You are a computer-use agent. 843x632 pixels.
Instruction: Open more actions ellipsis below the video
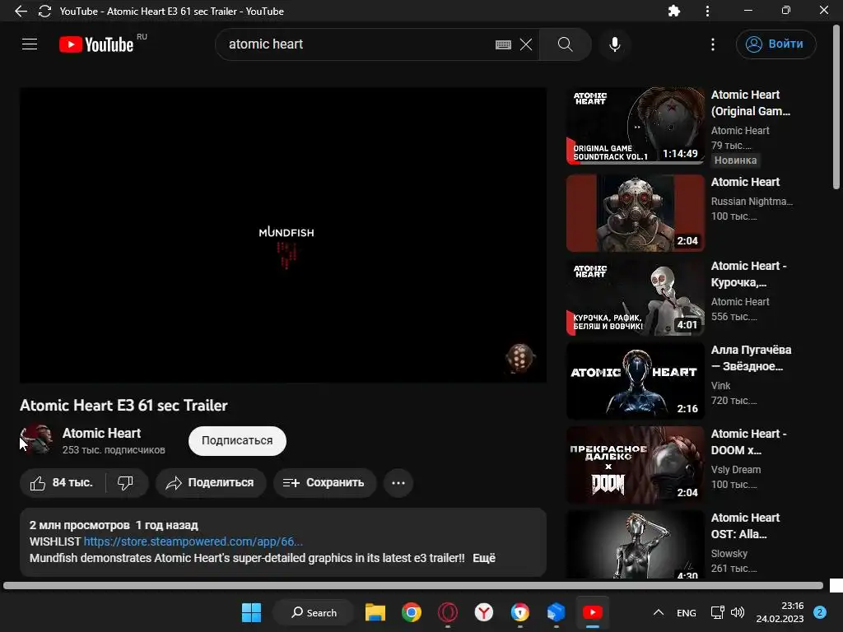coord(398,482)
